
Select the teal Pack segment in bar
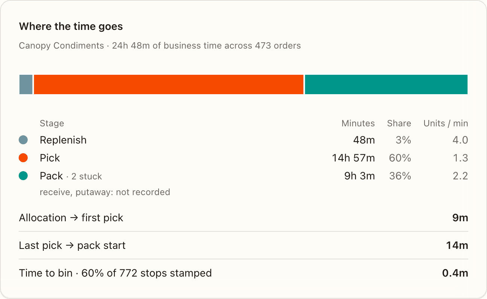pos(386,84)
